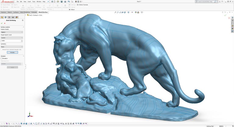Open the Symmetry dropdown set to None
The image size is (234, 127).
[12, 47]
